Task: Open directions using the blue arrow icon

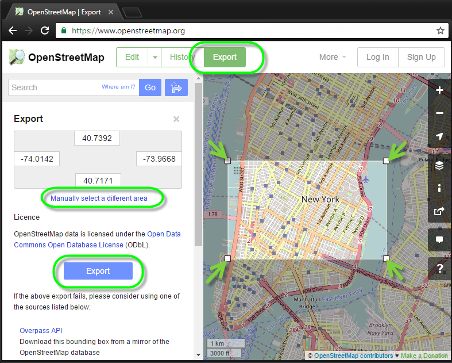Action: pyautogui.click(x=176, y=87)
